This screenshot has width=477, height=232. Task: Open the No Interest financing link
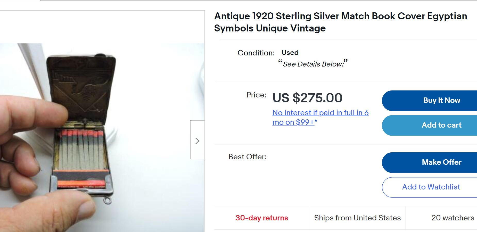click(x=320, y=117)
